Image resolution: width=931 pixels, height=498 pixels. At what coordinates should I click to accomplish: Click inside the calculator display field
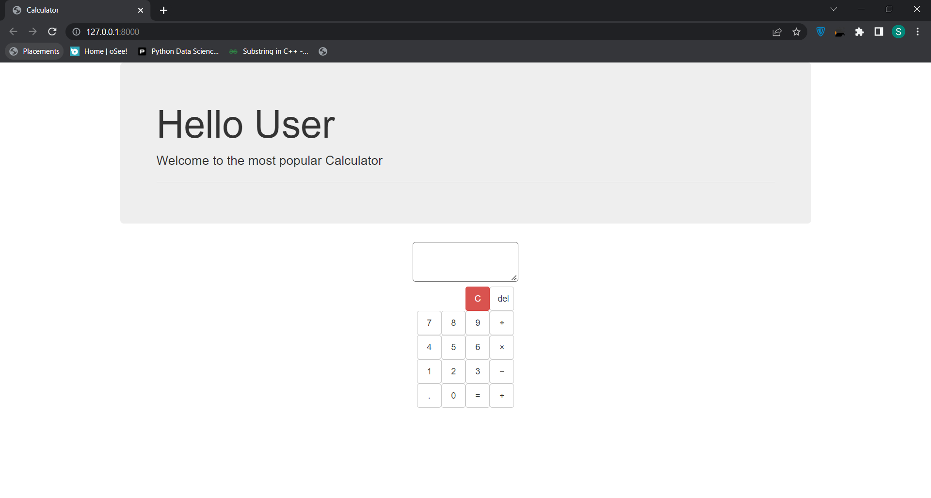pyautogui.click(x=465, y=261)
